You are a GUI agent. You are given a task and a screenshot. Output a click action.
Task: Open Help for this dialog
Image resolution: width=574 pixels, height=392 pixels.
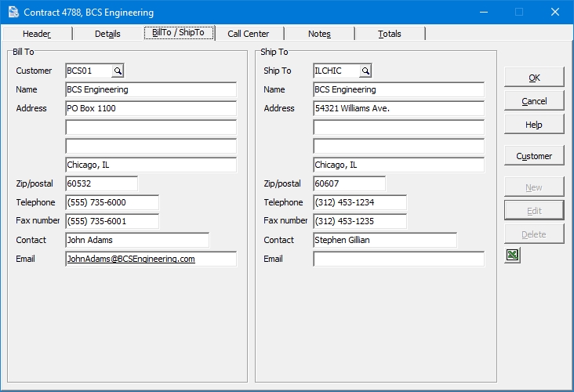534,125
